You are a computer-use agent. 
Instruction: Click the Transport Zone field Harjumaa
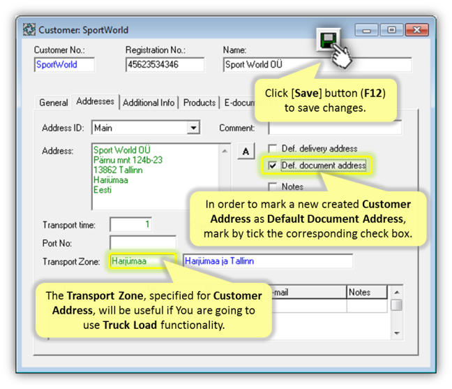point(143,261)
